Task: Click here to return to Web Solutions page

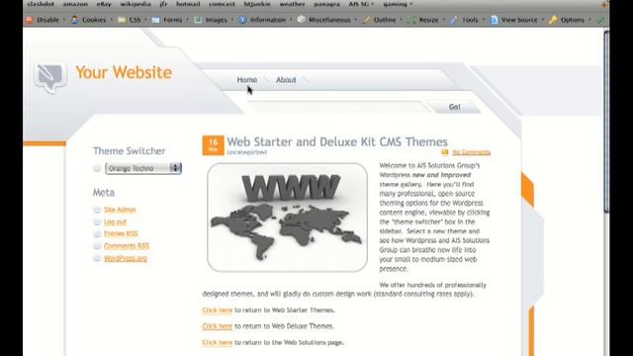Action: pyautogui.click(x=218, y=342)
